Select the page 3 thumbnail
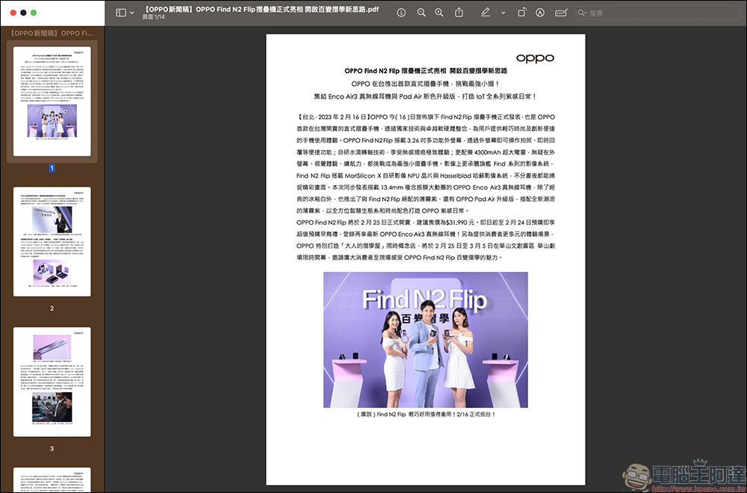The width and height of the screenshot is (747, 493). (52, 381)
